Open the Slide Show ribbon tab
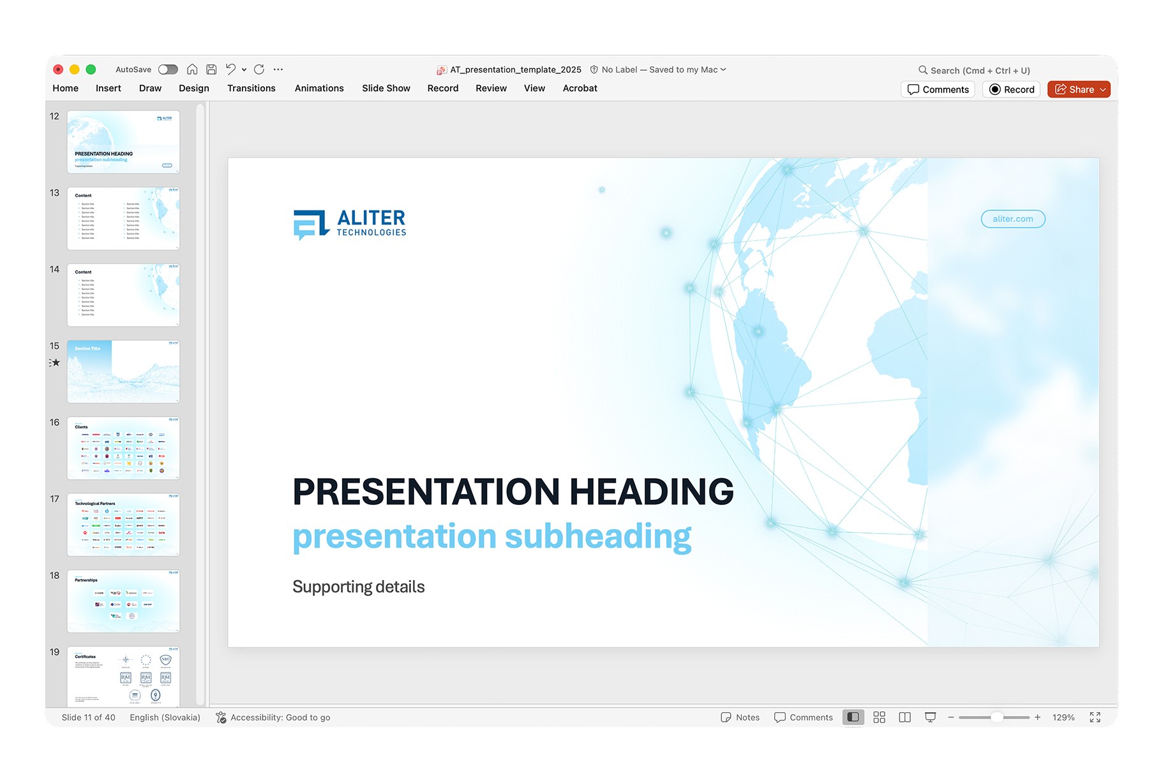This screenshot has width=1161, height=781. (x=386, y=88)
